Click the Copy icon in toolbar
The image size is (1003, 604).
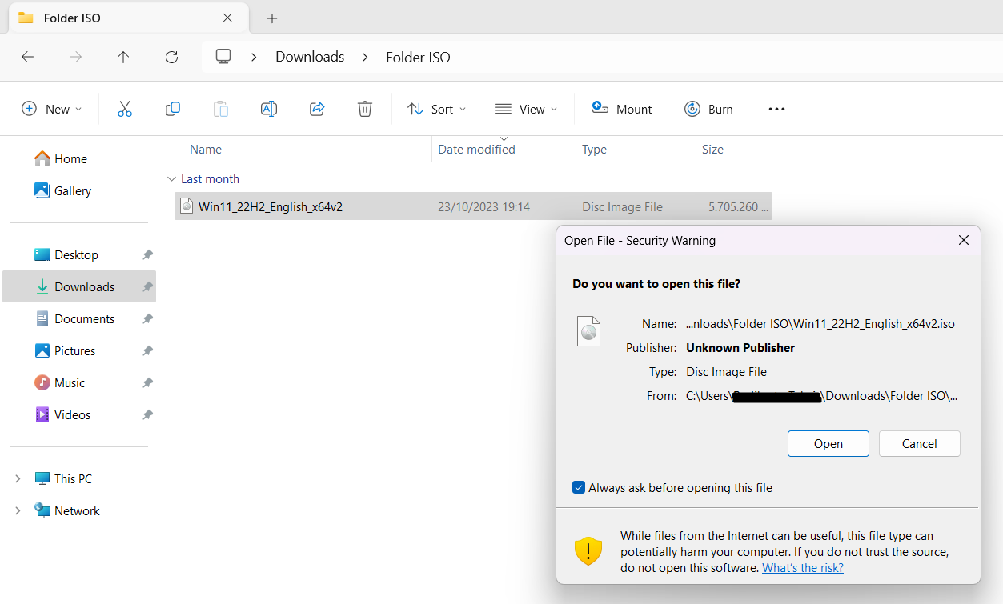click(x=173, y=109)
